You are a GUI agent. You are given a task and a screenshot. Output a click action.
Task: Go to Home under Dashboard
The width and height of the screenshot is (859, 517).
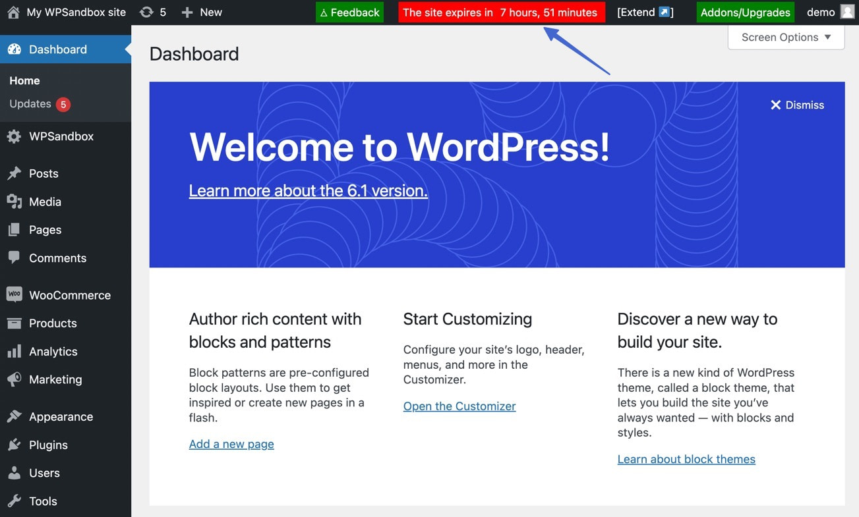[24, 80]
